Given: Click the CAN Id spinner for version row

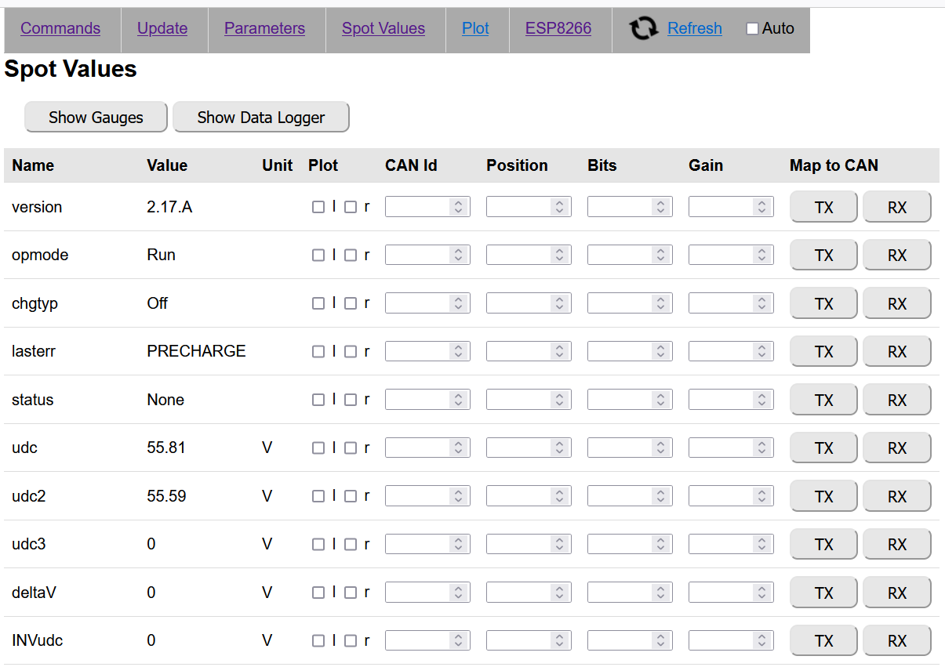Looking at the screenshot, I should (459, 207).
